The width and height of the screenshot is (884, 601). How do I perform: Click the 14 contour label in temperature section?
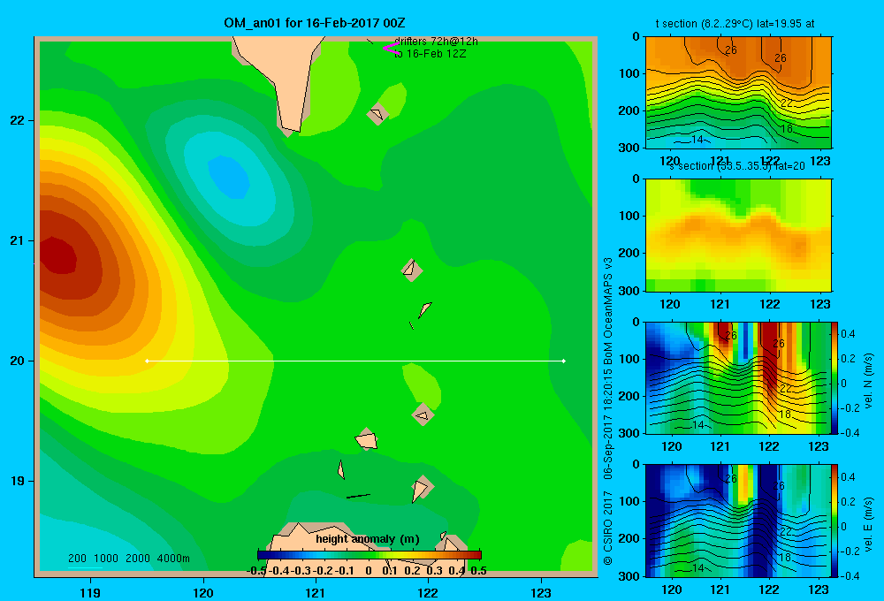pos(697,140)
